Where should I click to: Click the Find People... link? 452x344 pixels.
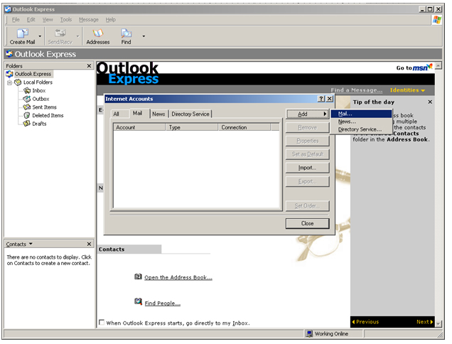coord(163,303)
